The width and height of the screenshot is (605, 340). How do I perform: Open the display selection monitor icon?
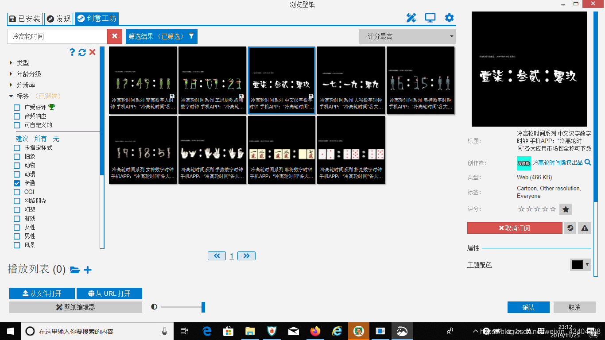click(x=430, y=18)
